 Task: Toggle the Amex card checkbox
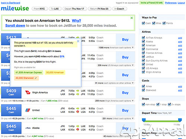[x=143, y=86]
